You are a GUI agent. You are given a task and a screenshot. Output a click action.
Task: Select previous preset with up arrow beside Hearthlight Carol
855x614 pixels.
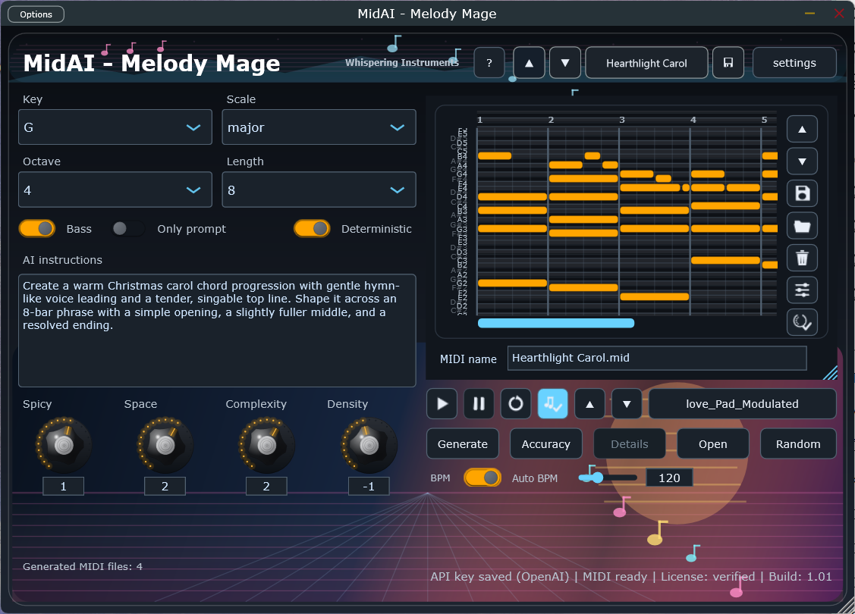pos(529,63)
